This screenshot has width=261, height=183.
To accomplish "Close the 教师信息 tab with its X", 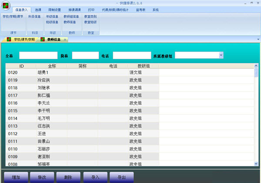I will pos(65,40).
